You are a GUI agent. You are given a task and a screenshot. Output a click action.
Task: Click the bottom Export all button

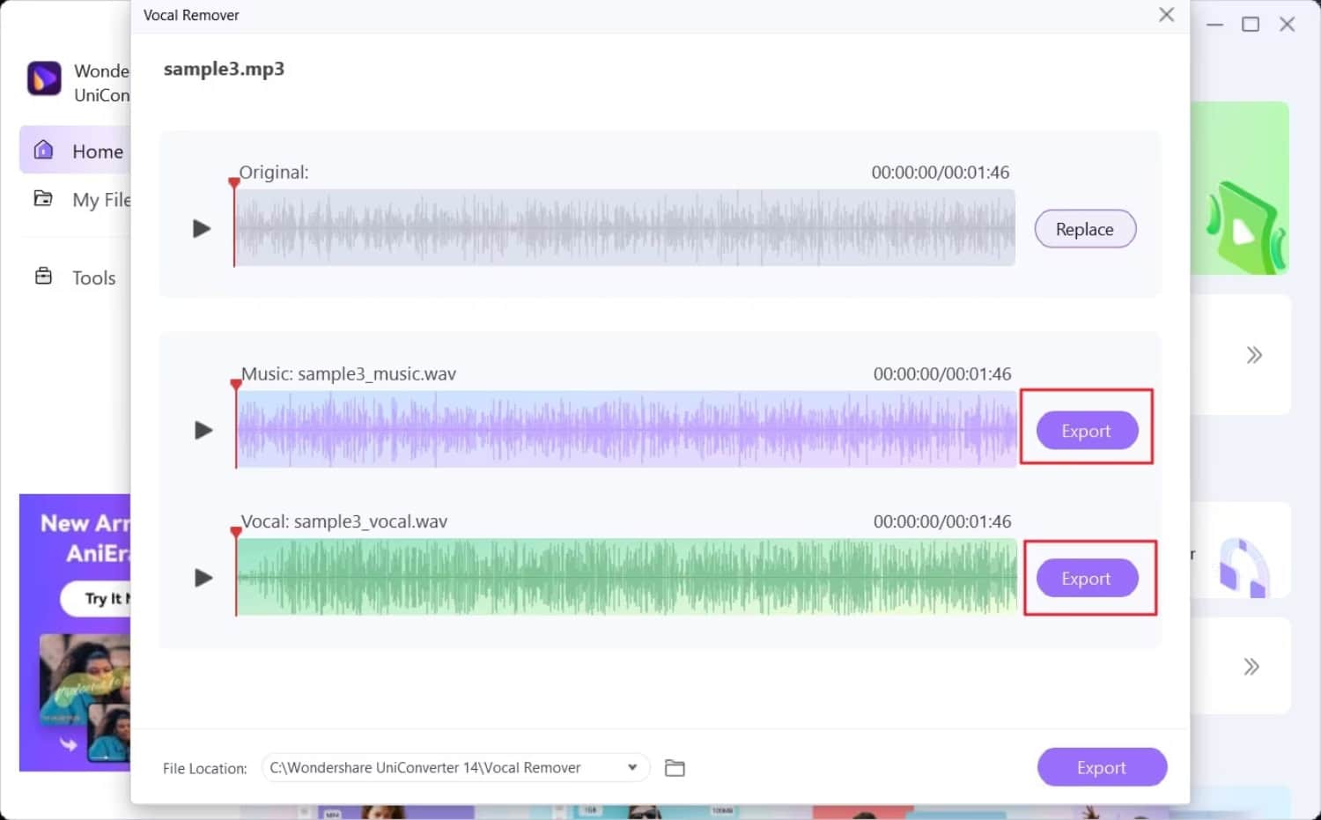(1102, 767)
